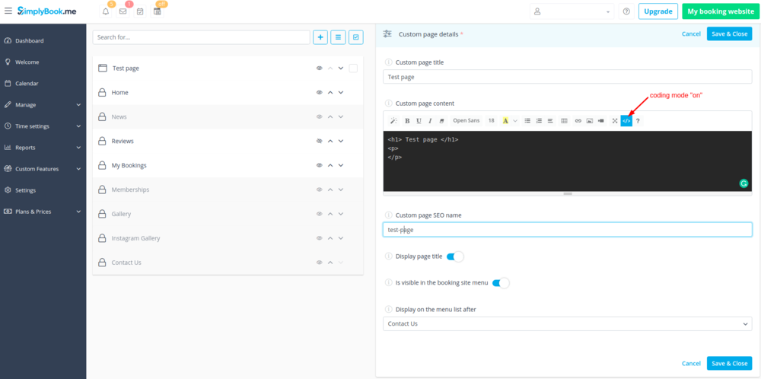This screenshot has height=379, width=761.
Task: Click the plus button to add page
Action: (x=320, y=37)
